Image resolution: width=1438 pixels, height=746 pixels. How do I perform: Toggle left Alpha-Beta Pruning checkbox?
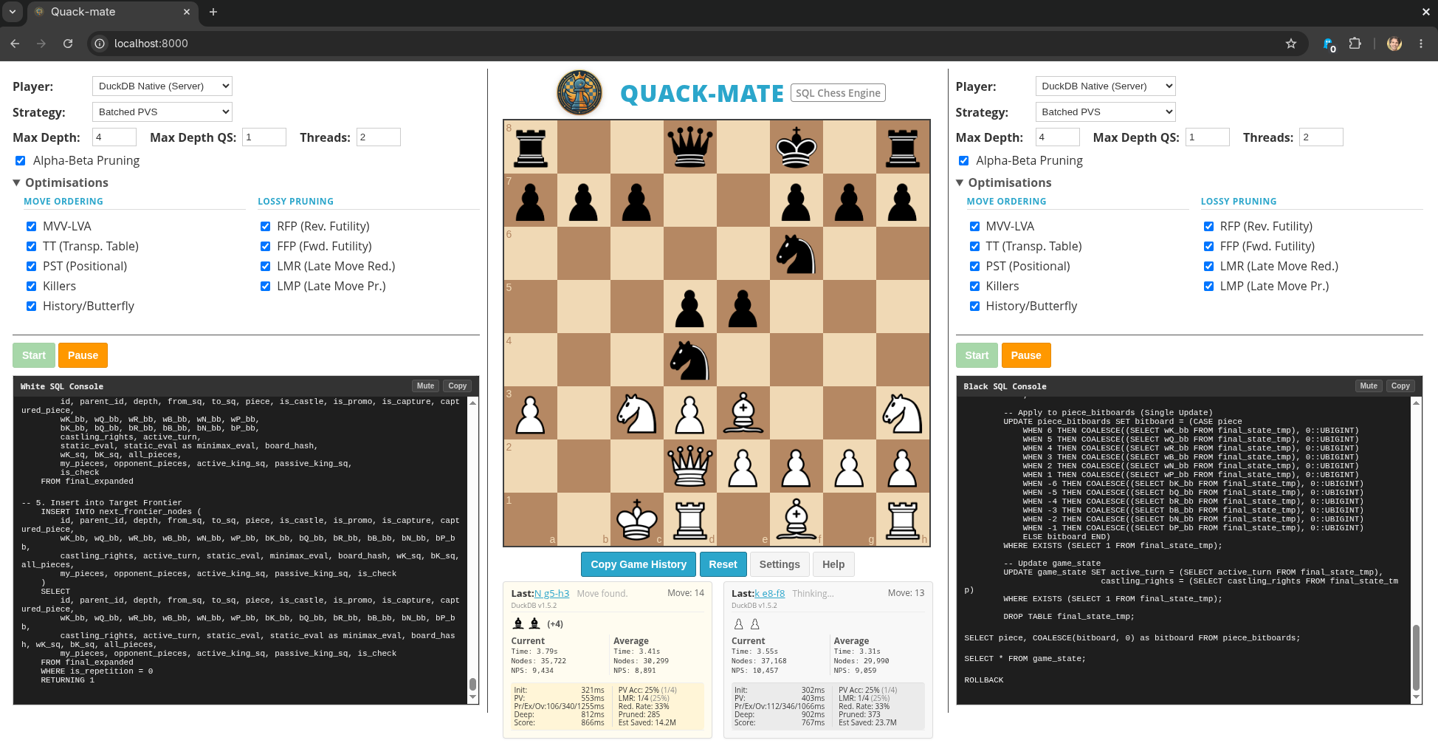coord(21,160)
